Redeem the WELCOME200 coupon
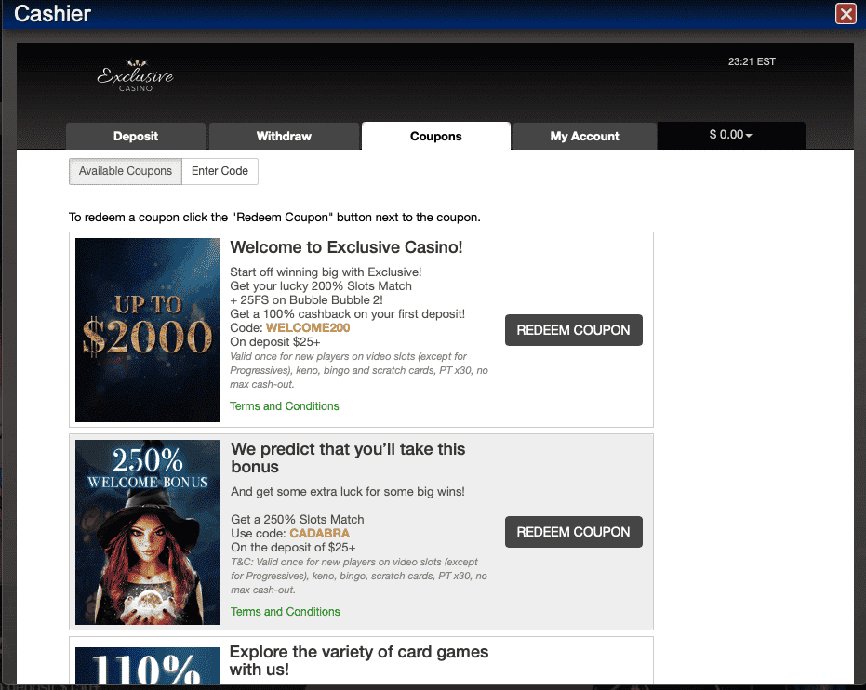 pos(573,330)
